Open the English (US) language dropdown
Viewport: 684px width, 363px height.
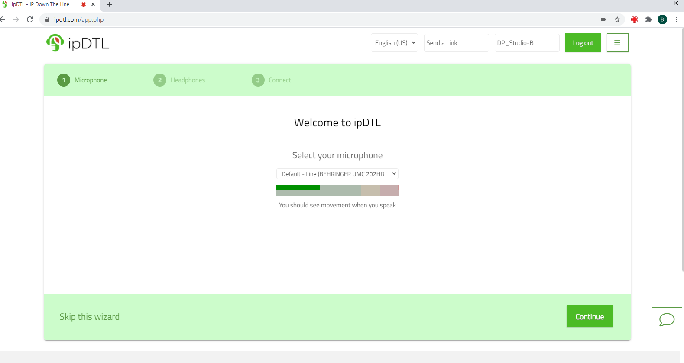click(394, 43)
